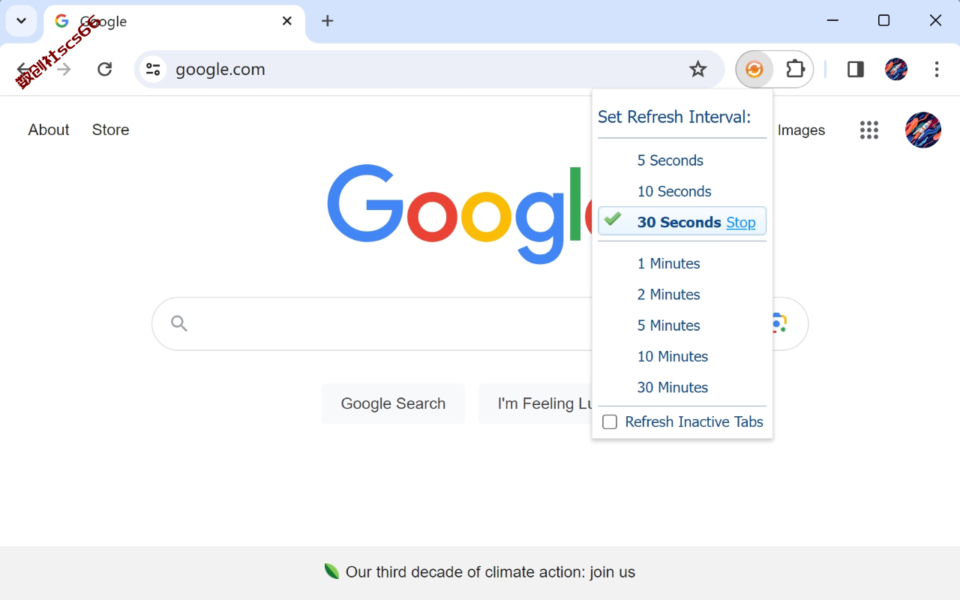Open the Chrome three-dot menu

[x=937, y=70]
